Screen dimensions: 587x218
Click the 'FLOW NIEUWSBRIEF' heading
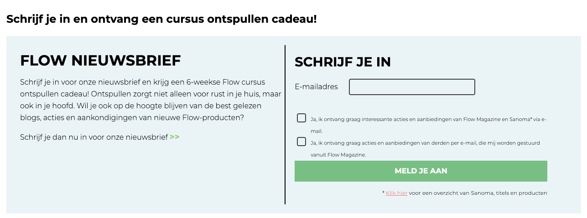tap(100, 61)
